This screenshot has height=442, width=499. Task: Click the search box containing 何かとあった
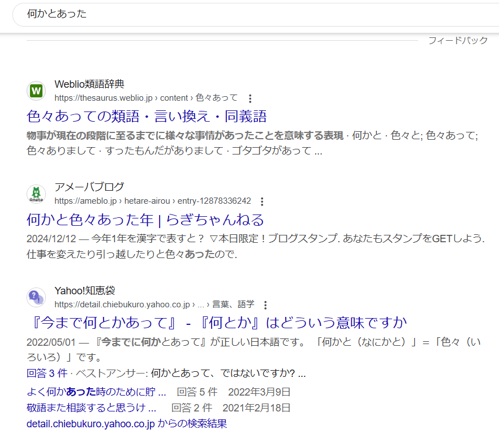pos(256,14)
